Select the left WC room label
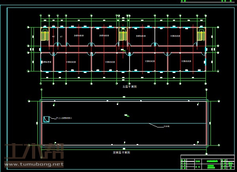 54,37
